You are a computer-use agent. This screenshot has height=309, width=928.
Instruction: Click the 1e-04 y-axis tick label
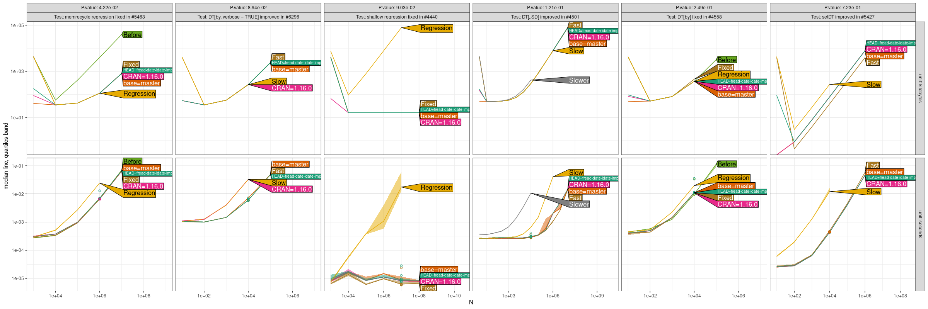point(18,250)
